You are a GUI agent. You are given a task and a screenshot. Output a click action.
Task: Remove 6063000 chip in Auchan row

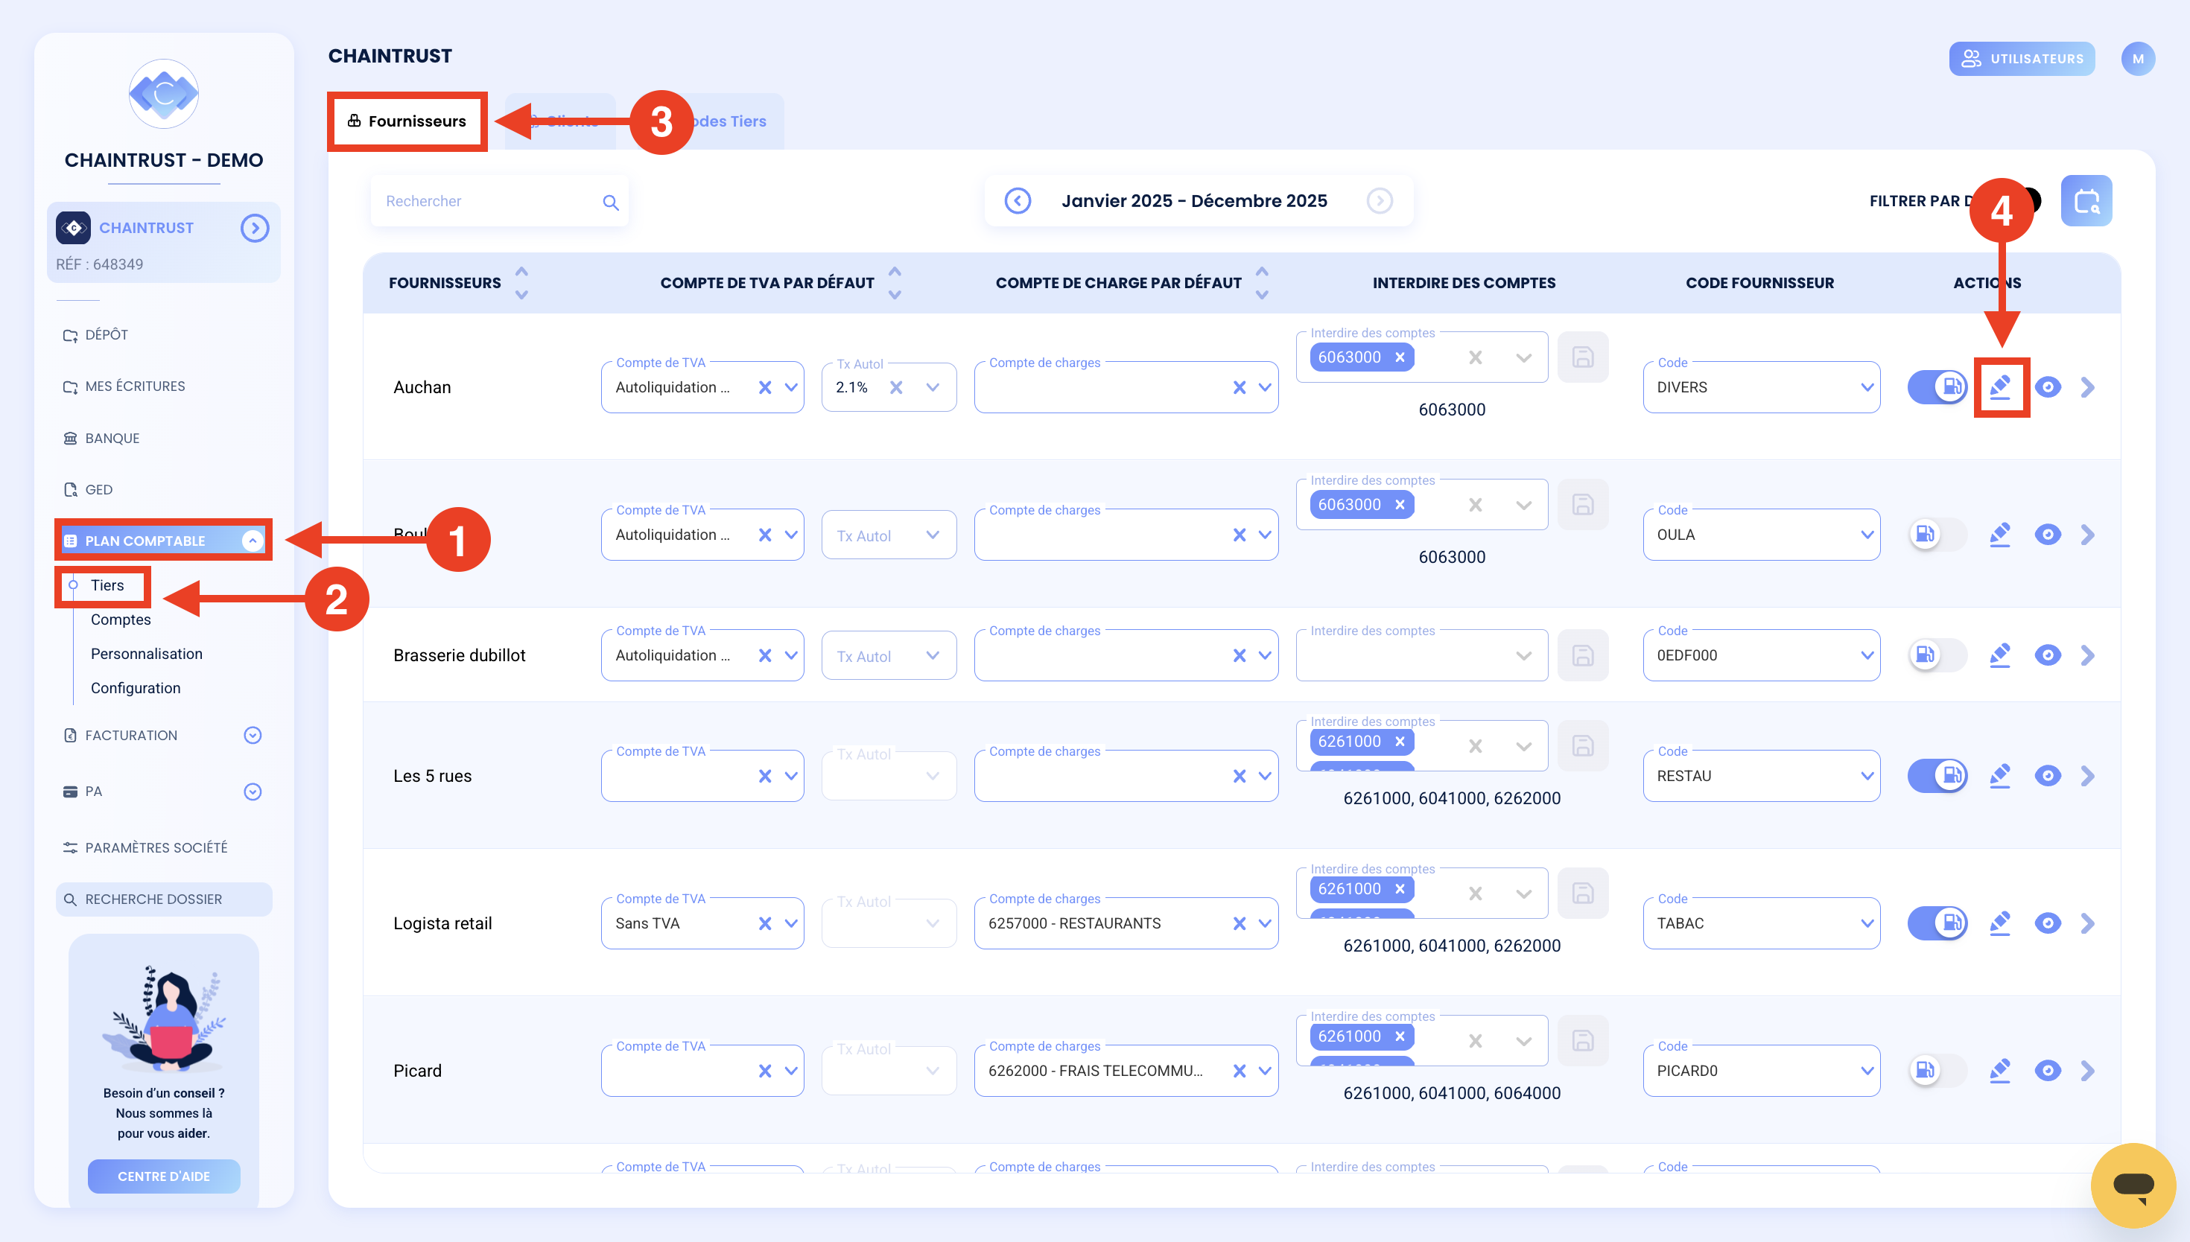[1400, 357]
